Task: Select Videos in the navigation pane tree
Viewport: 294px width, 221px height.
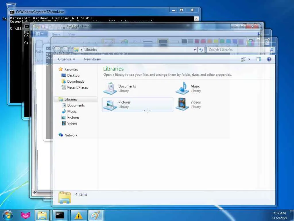Action: pos(72,123)
